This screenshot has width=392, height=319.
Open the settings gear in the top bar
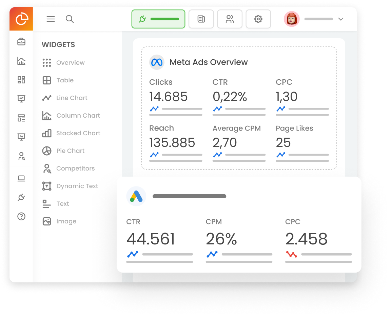(x=258, y=19)
